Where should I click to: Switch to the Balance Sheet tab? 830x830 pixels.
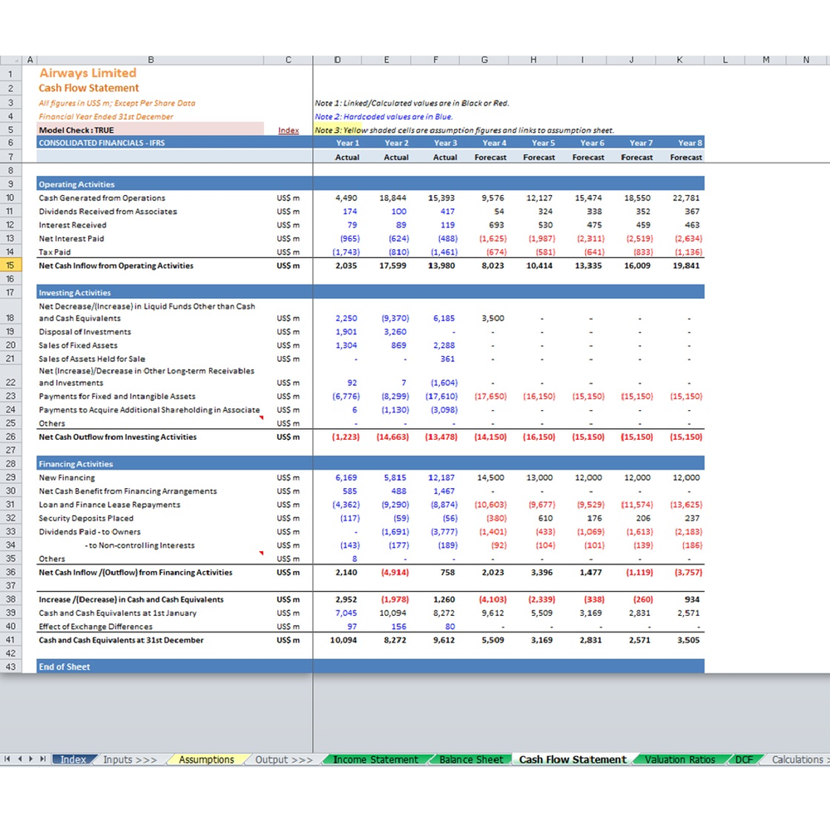coord(471,759)
